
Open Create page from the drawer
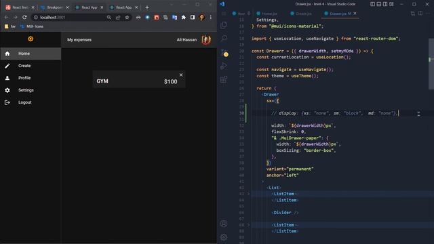(x=31, y=66)
